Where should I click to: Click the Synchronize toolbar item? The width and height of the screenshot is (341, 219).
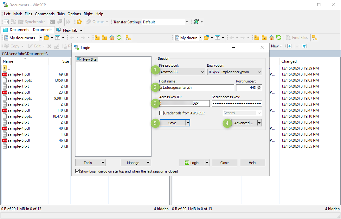[x=32, y=22]
